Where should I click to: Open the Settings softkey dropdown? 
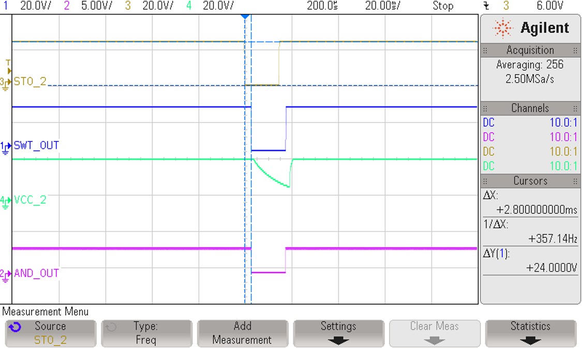click(x=338, y=333)
